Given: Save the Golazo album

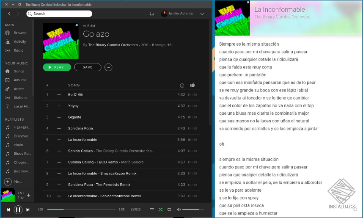Looking at the screenshot, I should (88, 67).
